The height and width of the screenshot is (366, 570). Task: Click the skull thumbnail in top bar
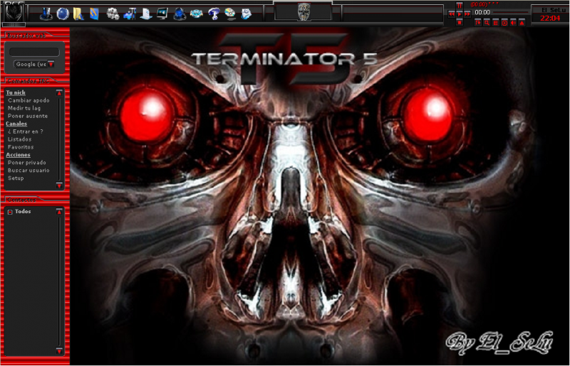[304, 11]
